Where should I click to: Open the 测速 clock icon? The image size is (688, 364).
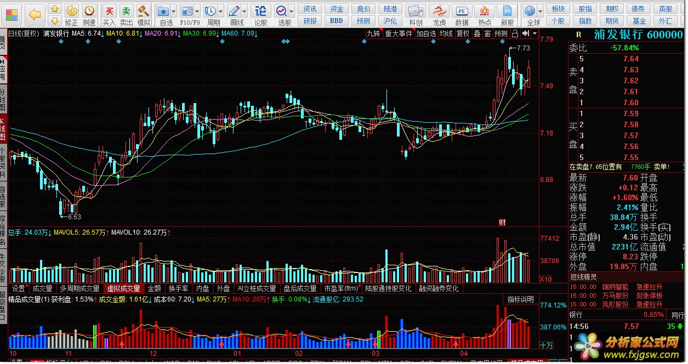pos(89,10)
